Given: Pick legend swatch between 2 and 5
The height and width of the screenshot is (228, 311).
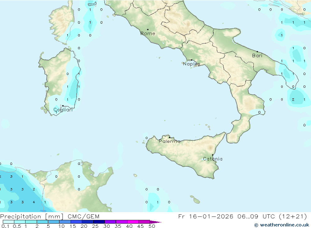Looking at the screenshot, I should [42, 222].
